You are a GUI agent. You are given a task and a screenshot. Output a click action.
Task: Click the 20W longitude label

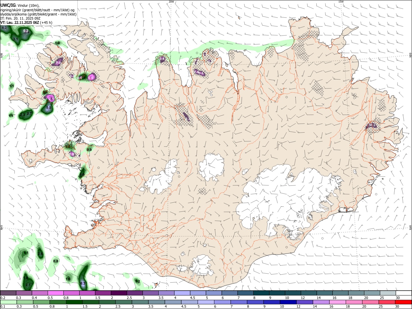pos(171,2)
